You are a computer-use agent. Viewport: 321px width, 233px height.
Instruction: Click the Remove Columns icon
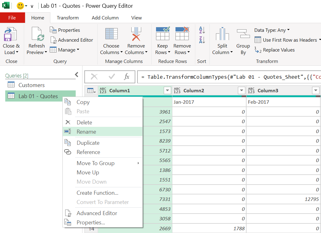click(x=136, y=34)
